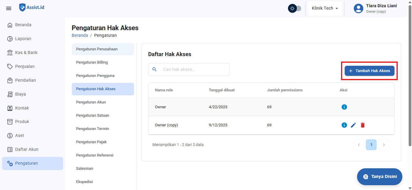
Task: Go to next page with right chevron
Action: [384, 145]
